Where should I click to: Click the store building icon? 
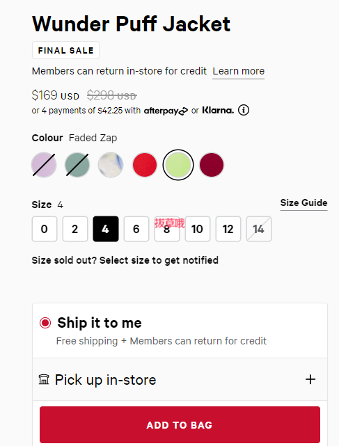click(44, 379)
